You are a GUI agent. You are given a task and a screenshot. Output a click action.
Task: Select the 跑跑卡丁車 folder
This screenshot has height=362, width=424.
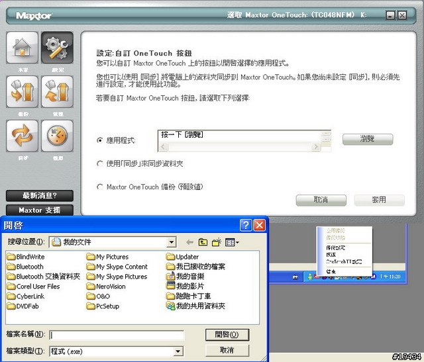(x=189, y=296)
